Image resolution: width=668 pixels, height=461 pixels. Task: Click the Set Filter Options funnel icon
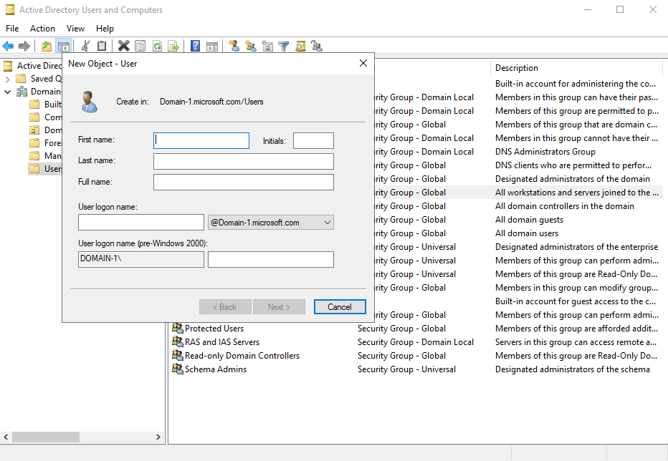tap(283, 46)
